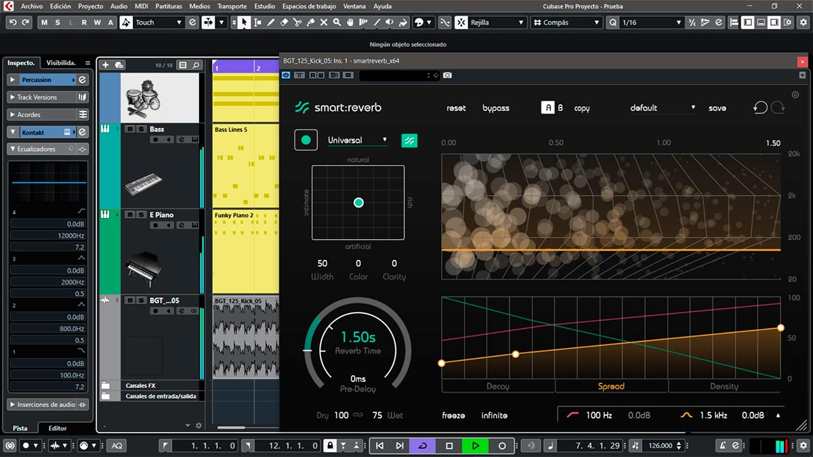Toggle plugin activate power button
This screenshot has width=813, height=457.
[287, 75]
